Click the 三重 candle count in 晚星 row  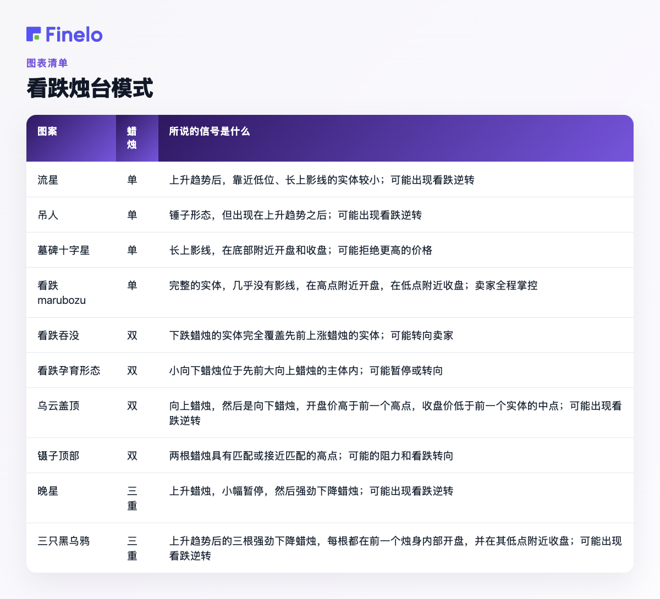132,498
